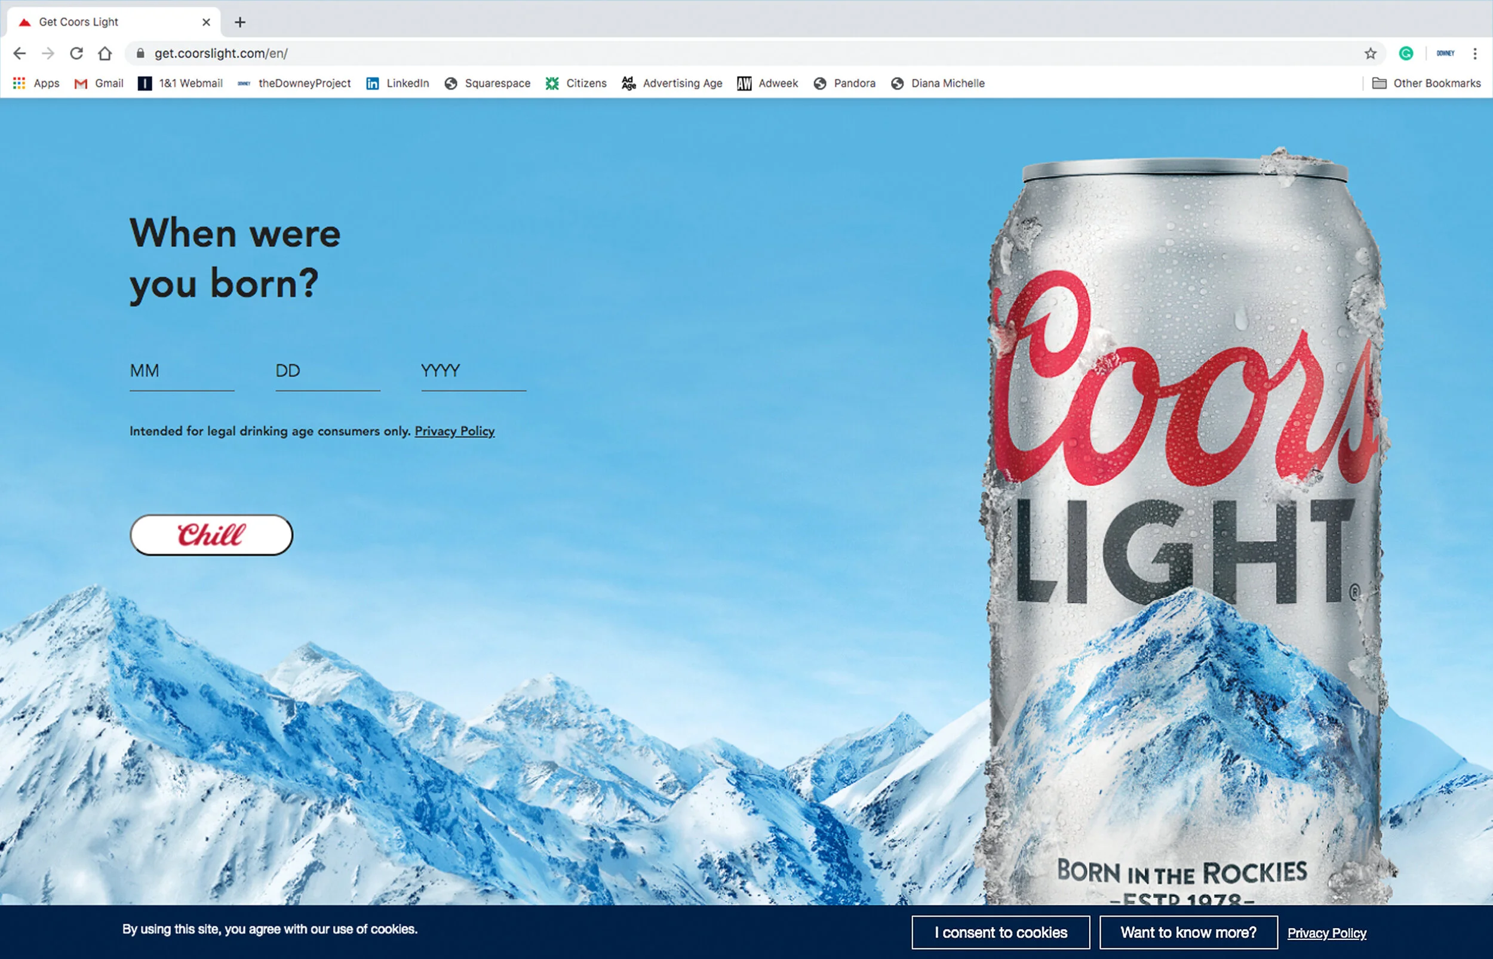This screenshot has height=959, width=1493.
Task: Open the Diana Michelle bookmark
Action: pos(938,84)
